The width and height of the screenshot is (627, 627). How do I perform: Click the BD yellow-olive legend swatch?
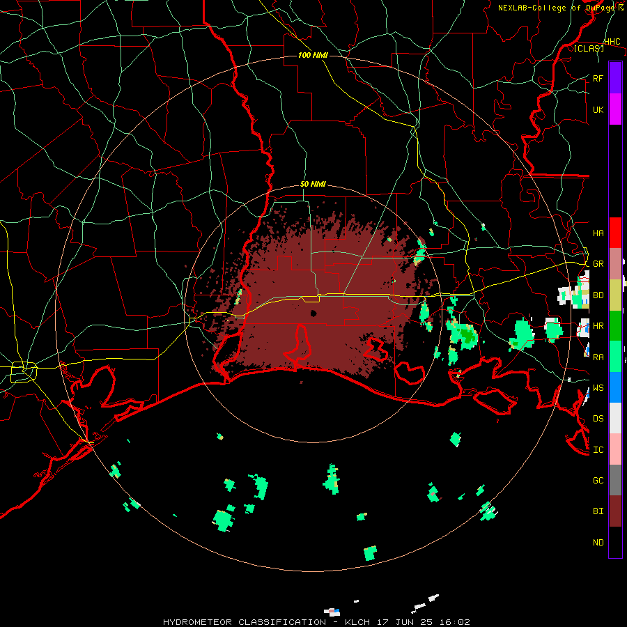click(x=615, y=295)
